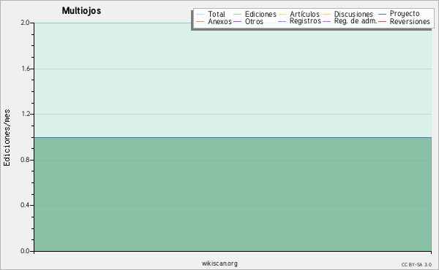Click the Otros legend label
This screenshot has width=439, height=270.
[x=254, y=21]
